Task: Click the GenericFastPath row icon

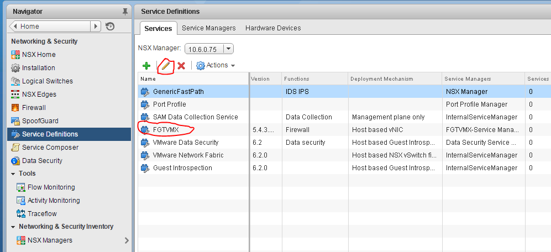Action: pyautogui.click(x=145, y=92)
